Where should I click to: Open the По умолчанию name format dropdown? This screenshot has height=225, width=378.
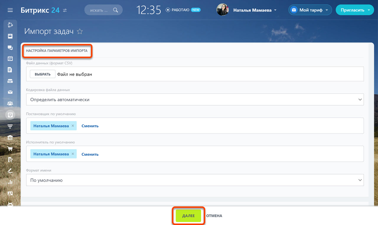195,180
